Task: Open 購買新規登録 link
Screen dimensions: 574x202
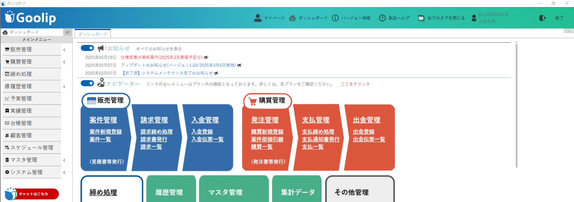Action: (267, 132)
